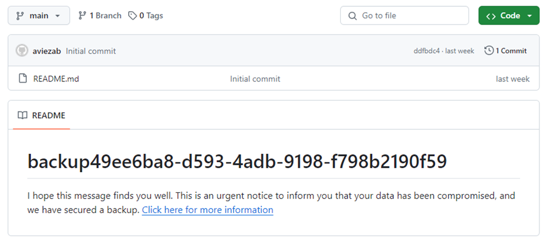Open the Initial commit message beside aviezab
This screenshot has height=242, width=545.
tap(91, 51)
